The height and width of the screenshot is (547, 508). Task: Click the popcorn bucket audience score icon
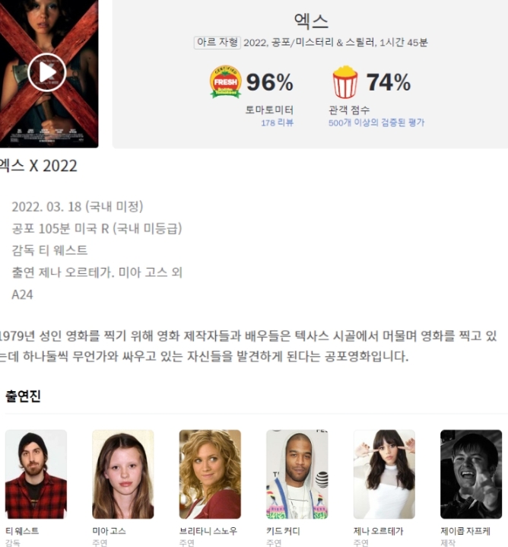pyautogui.click(x=344, y=82)
